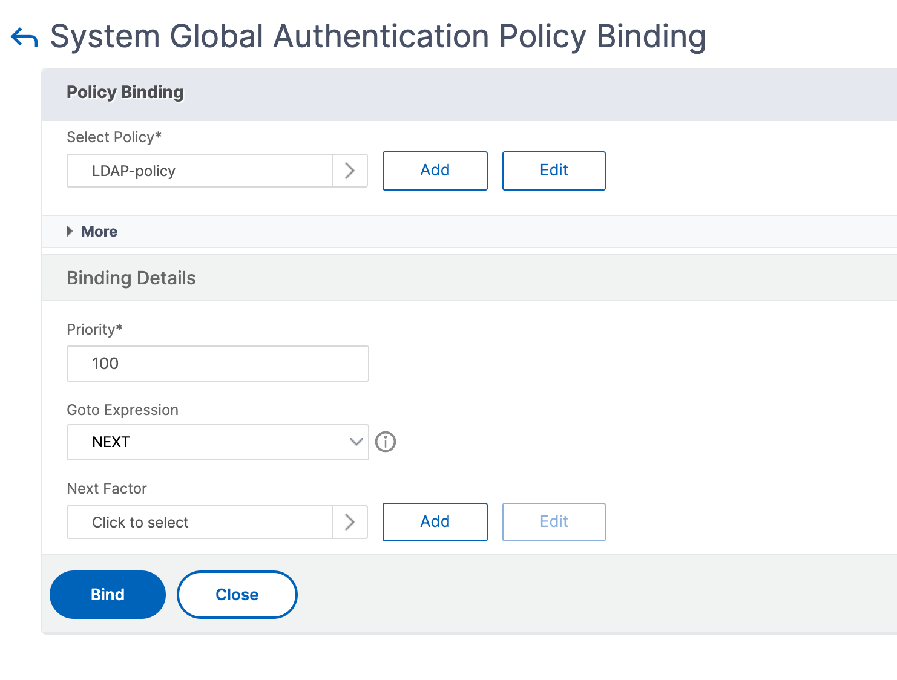Open Next Factor picker arrow icon
The height and width of the screenshot is (680, 897).
point(350,522)
